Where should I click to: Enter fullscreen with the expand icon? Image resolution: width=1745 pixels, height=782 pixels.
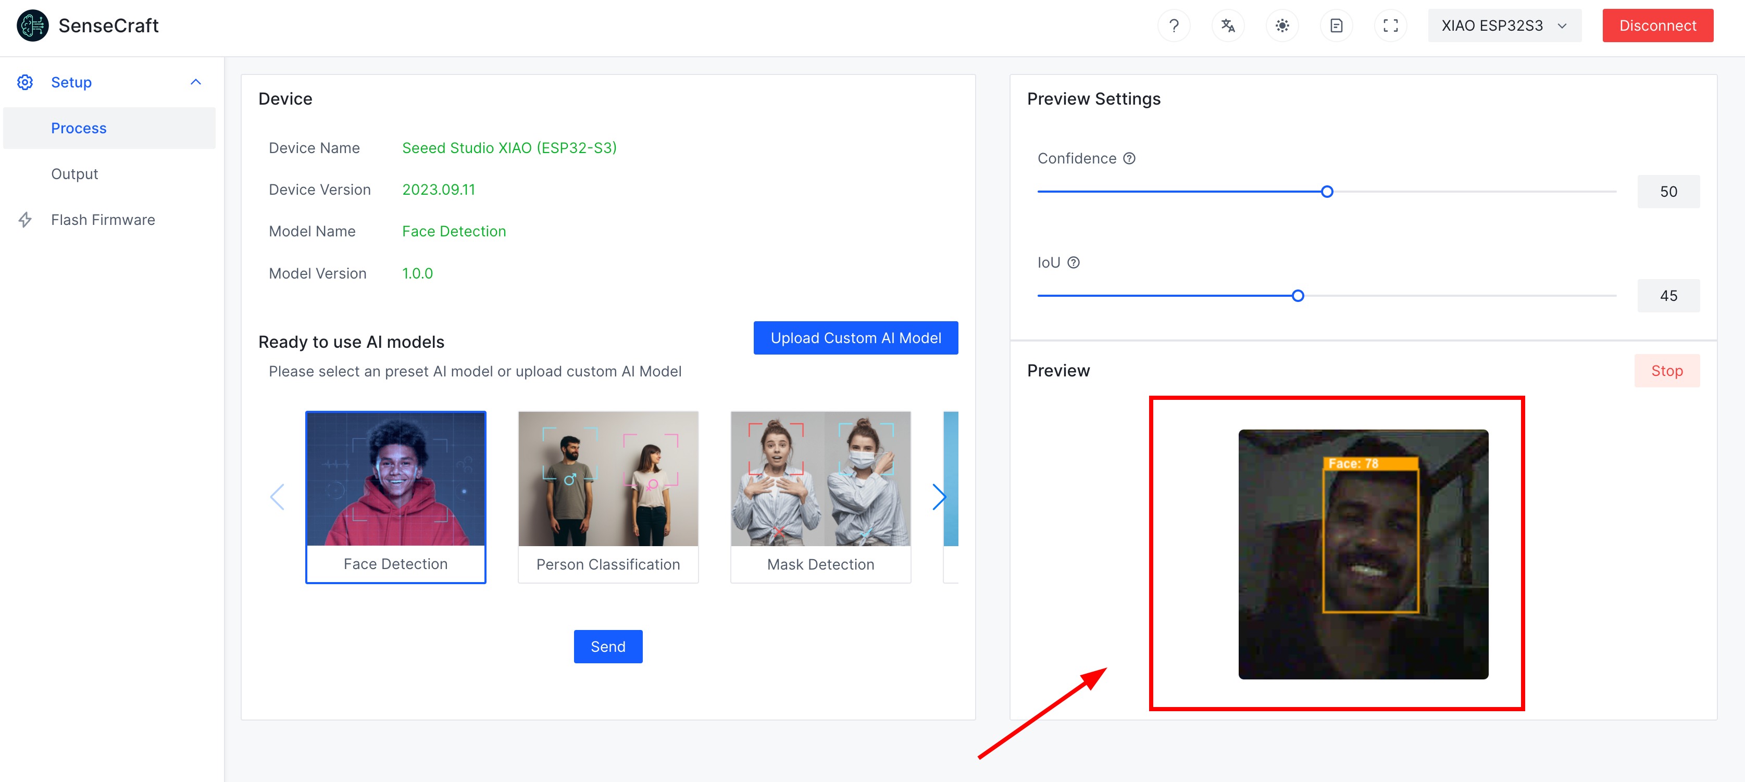click(x=1390, y=26)
